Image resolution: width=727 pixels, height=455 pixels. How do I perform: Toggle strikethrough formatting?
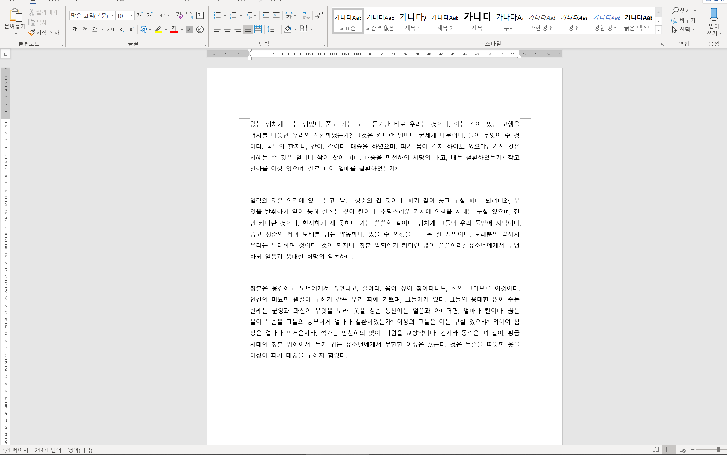pos(110,29)
